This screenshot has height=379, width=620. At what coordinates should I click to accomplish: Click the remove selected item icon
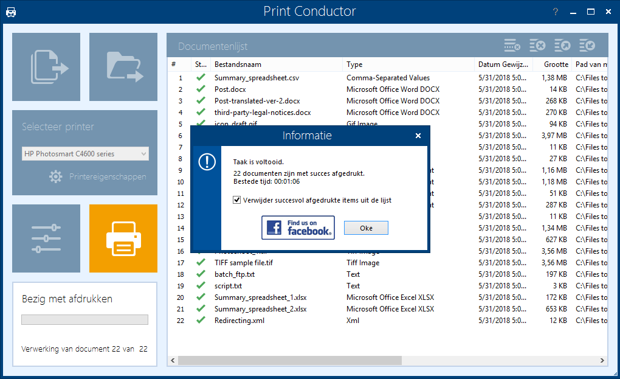(x=512, y=46)
